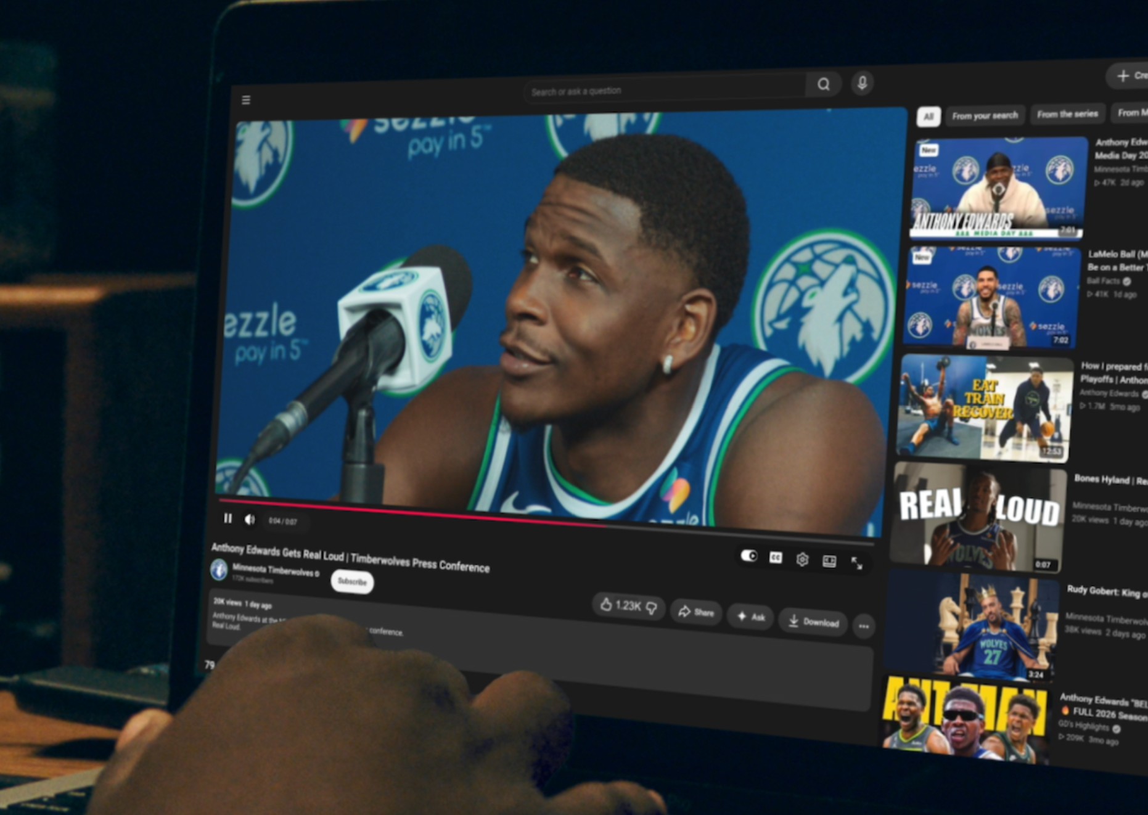Activate voice search microphone

pyautogui.click(x=862, y=83)
